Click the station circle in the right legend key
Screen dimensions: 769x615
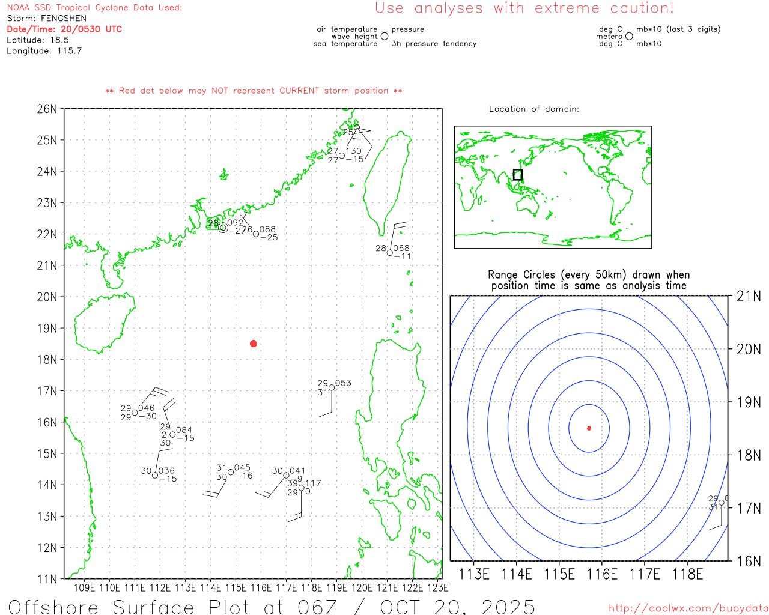tap(629, 36)
